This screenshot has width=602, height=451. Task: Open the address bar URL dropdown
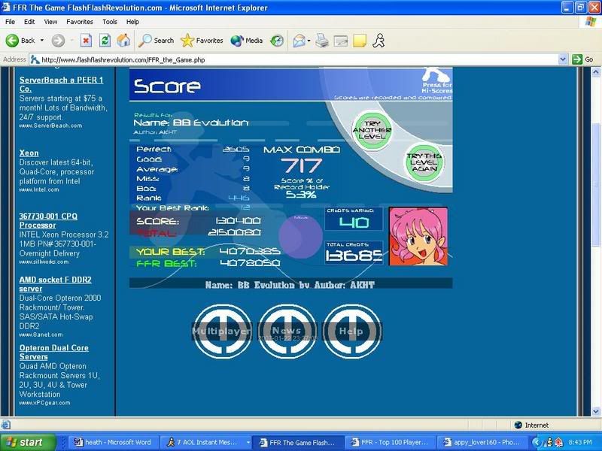point(563,59)
